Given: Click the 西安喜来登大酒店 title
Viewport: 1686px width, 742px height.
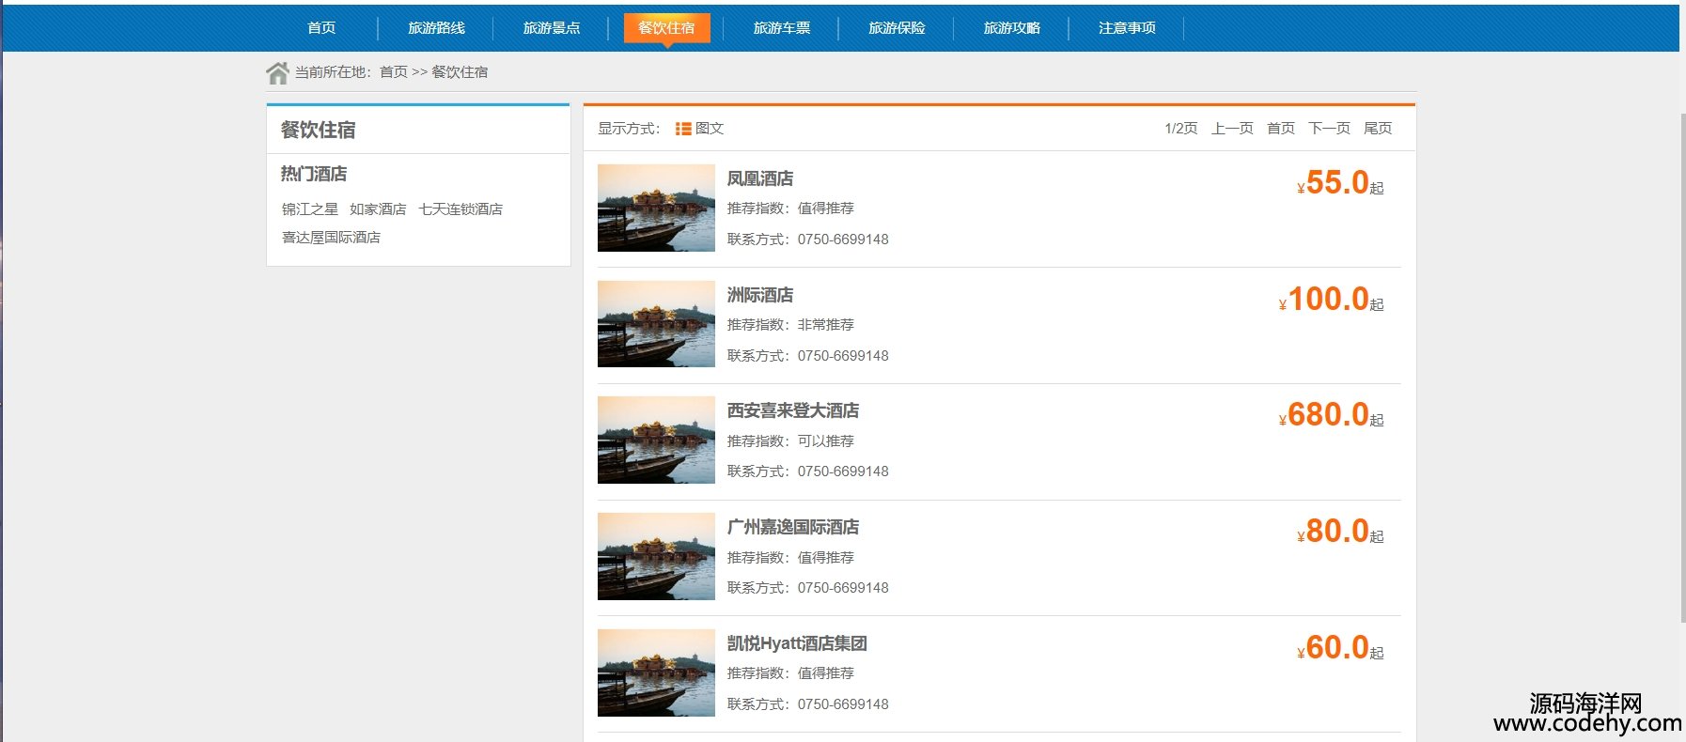Looking at the screenshot, I should point(792,410).
